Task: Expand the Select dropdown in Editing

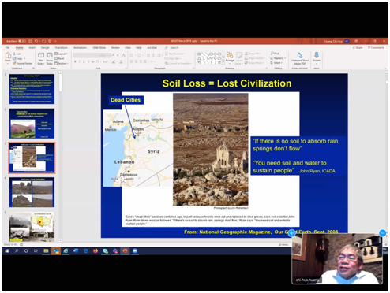Action: (276, 63)
